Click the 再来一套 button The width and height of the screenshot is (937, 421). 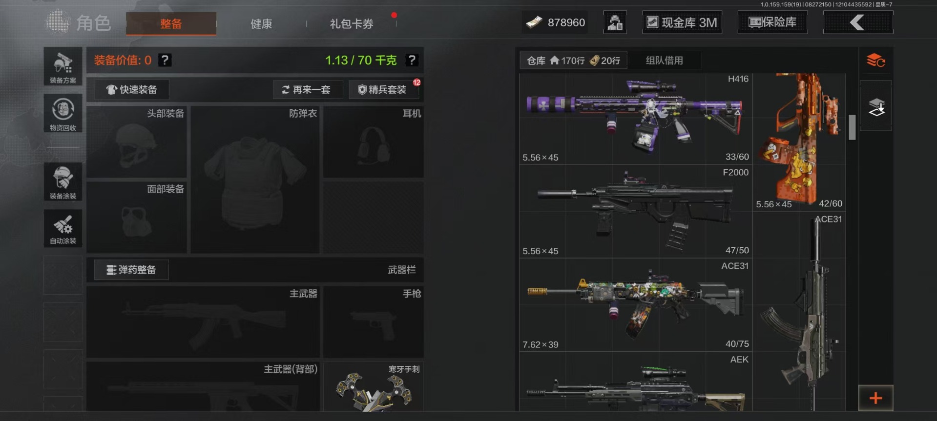click(x=308, y=90)
